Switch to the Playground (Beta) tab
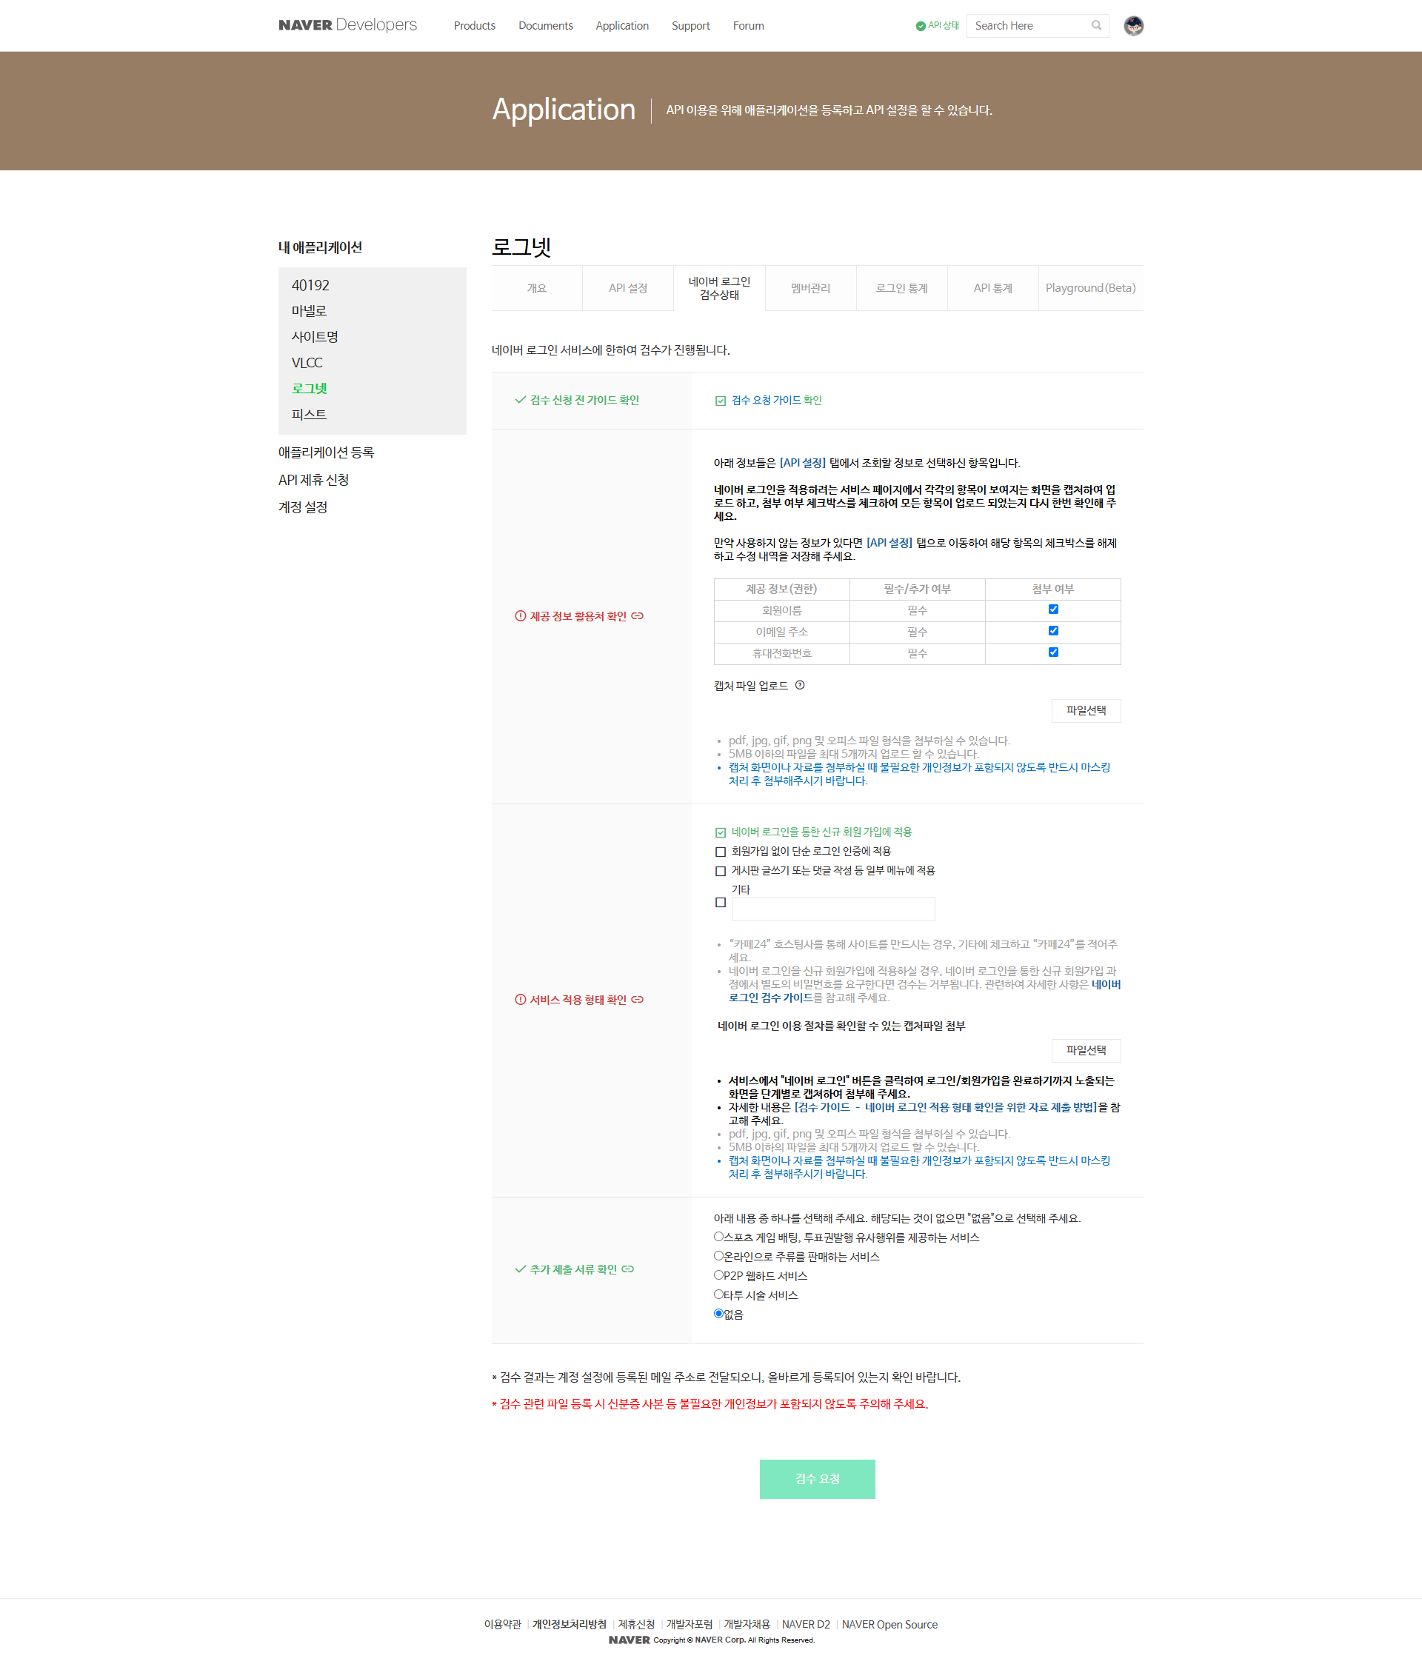This screenshot has width=1422, height=1667. point(1090,288)
